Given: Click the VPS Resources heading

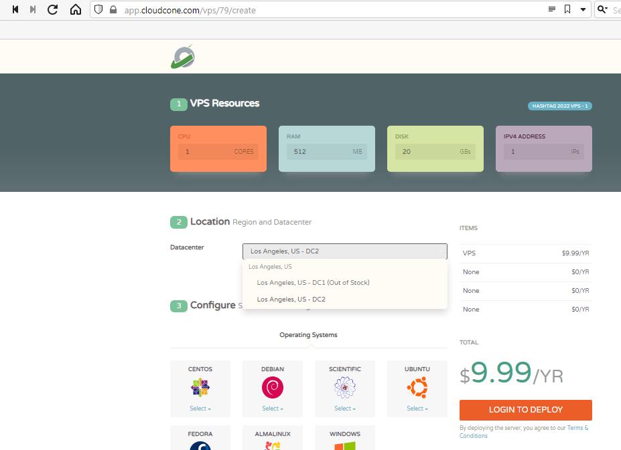Looking at the screenshot, I should [x=224, y=103].
